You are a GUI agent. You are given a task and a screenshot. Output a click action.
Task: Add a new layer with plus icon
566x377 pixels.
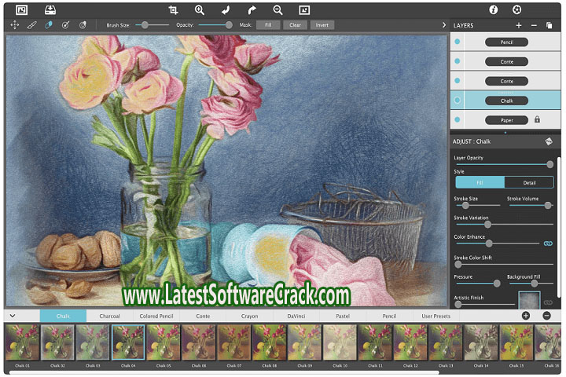pos(518,25)
